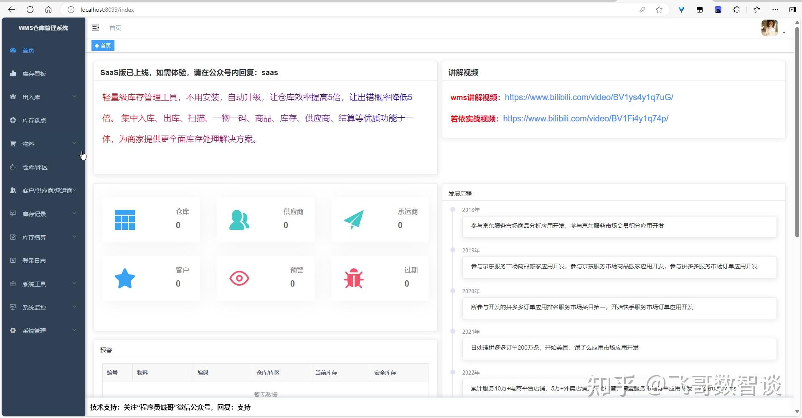Click the teal 供应商 people icon
The width and height of the screenshot is (802, 418).
239,220
